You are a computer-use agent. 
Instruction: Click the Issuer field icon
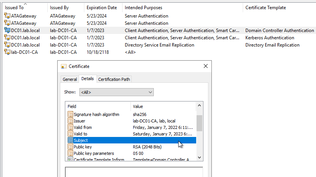click(x=70, y=121)
